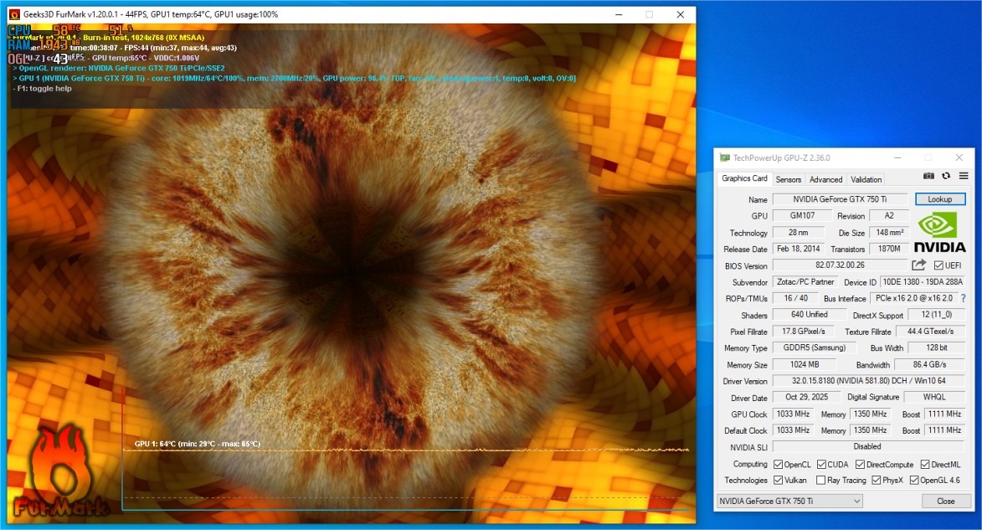The width and height of the screenshot is (982, 530).
Task: Click the Subvendor field Zotac/PC Partner
Action: tap(805, 282)
